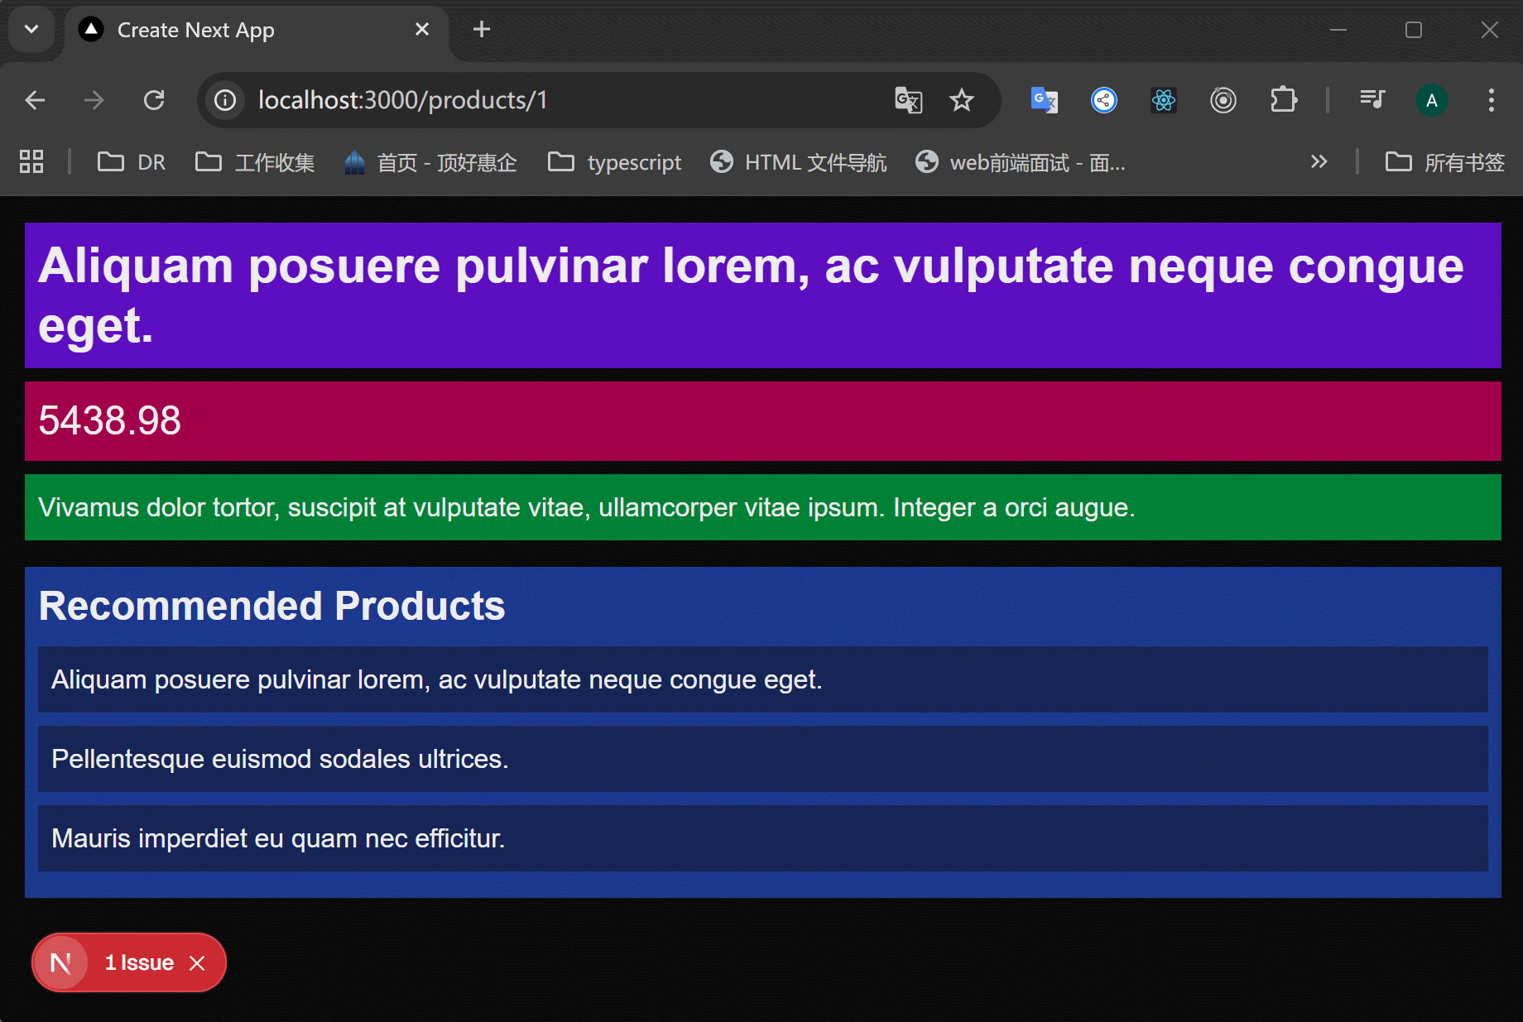Open a new tab
This screenshot has width=1523, height=1022.
(x=481, y=30)
